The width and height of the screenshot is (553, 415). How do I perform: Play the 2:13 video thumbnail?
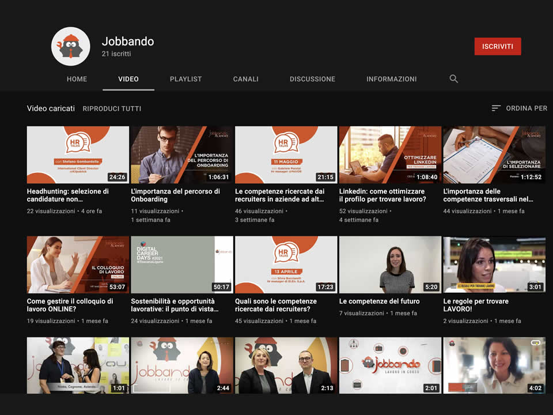[x=286, y=365]
